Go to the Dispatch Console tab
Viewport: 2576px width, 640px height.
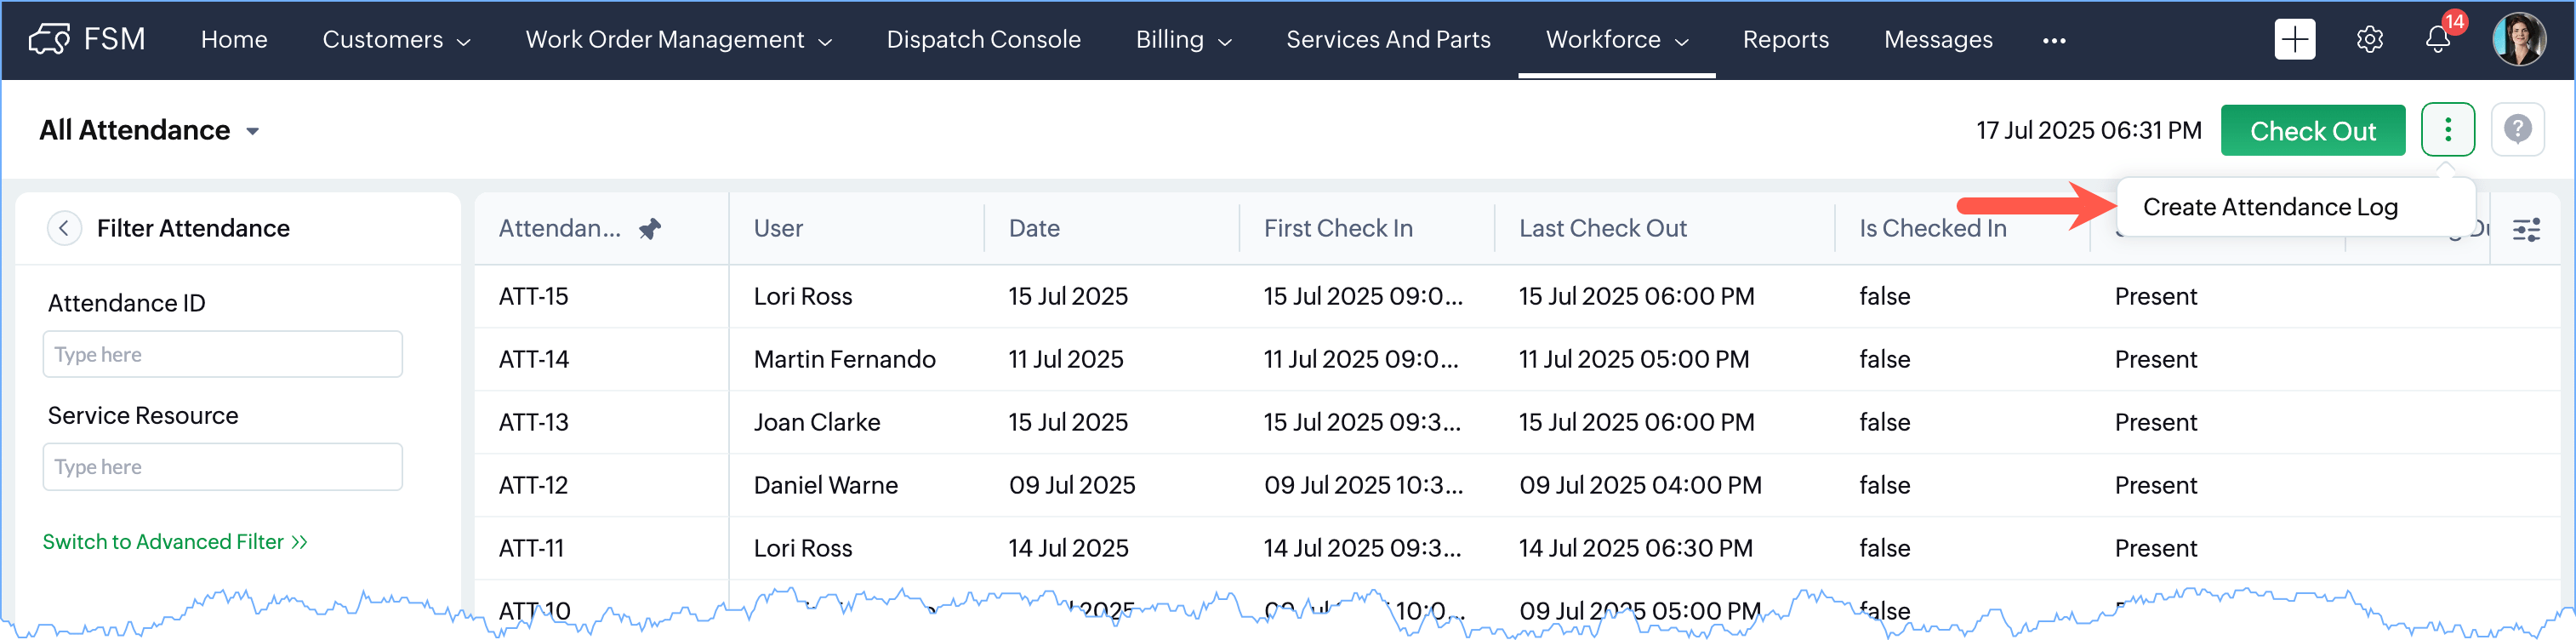[983, 40]
